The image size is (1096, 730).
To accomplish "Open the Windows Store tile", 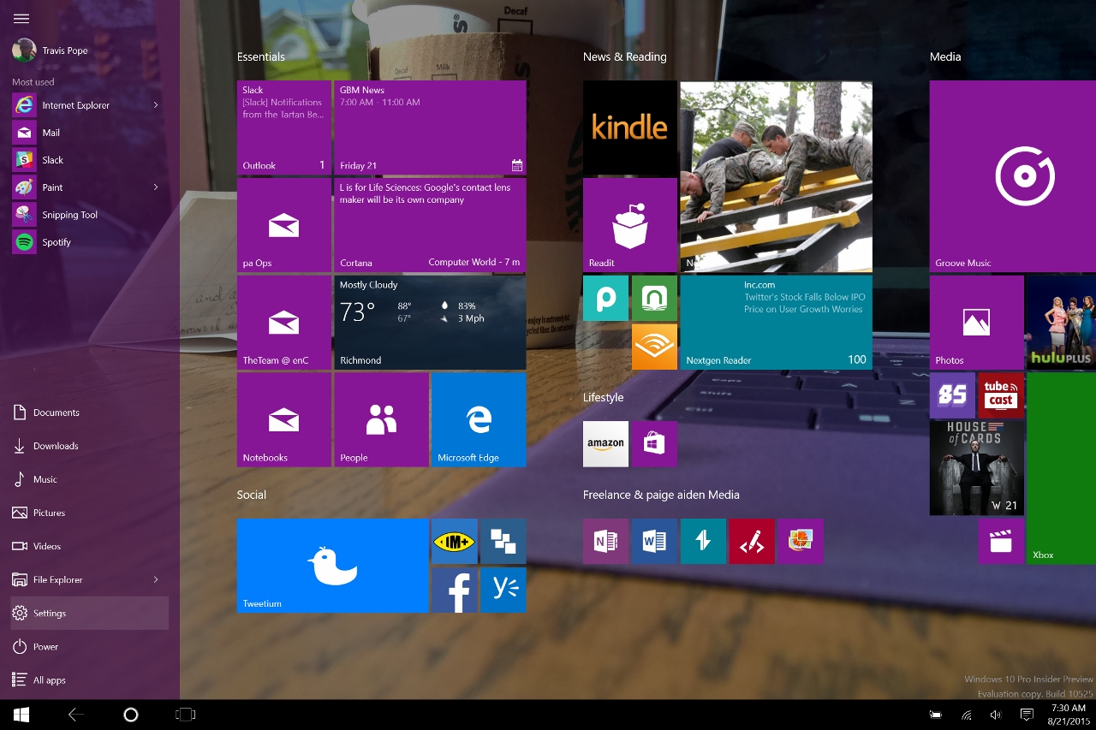I will coord(654,444).
